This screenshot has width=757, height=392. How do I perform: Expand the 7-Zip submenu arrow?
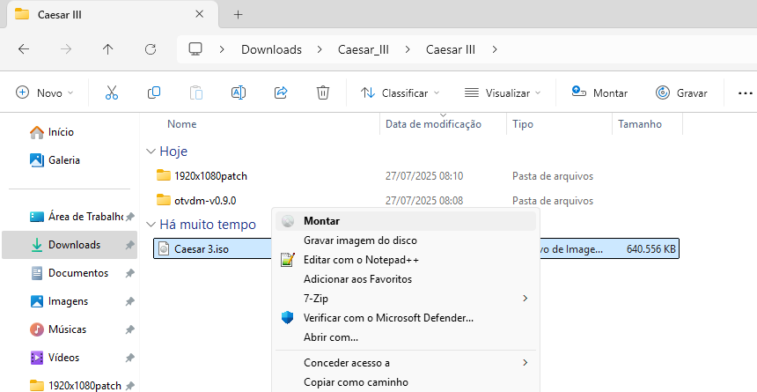click(x=525, y=299)
